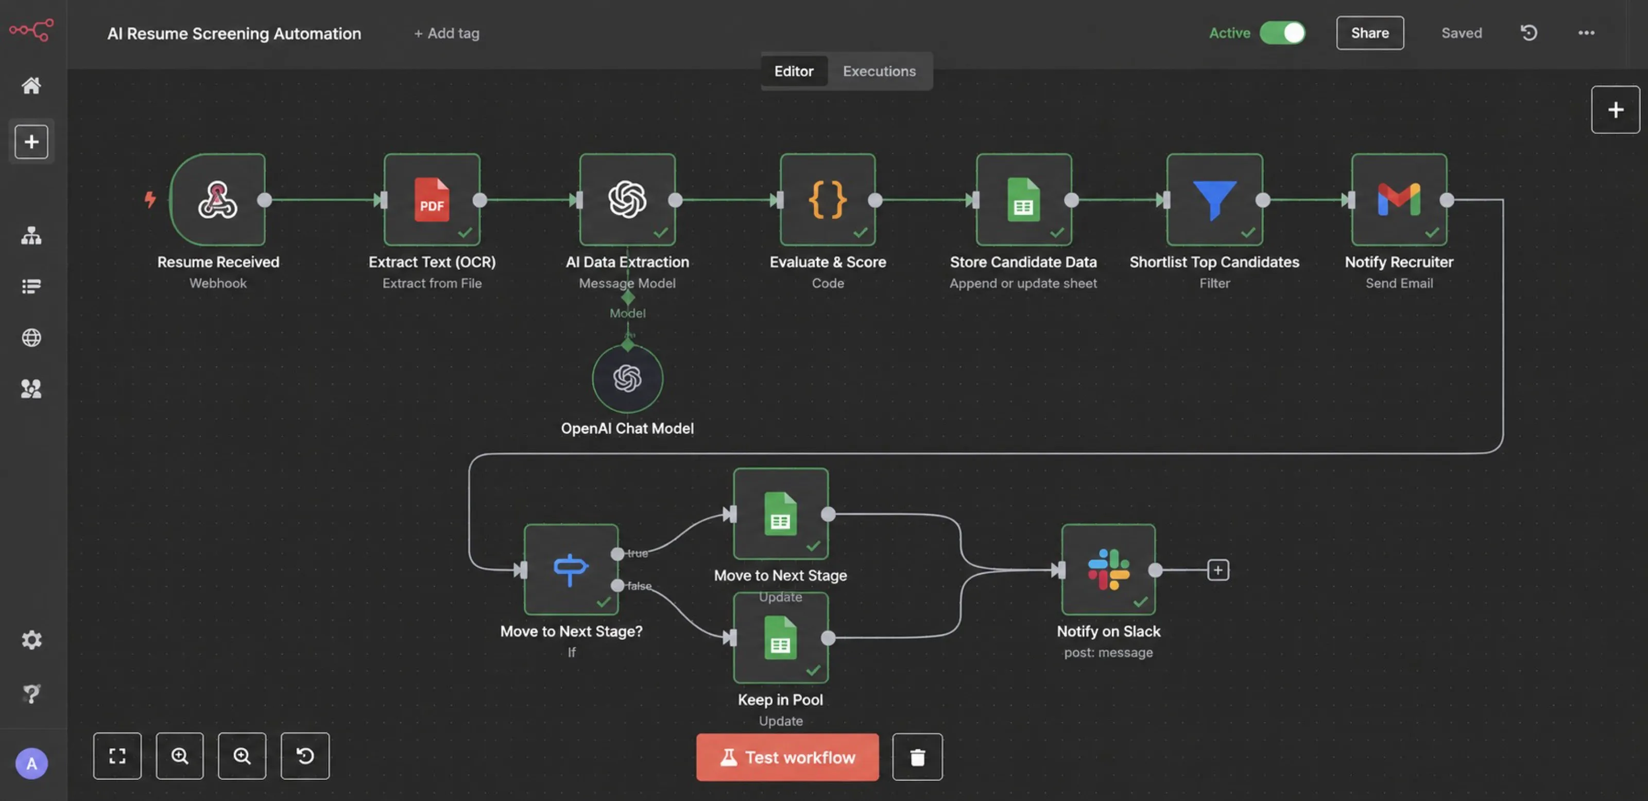Select the Extract Text (OCR) PDF node

[x=432, y=199]
